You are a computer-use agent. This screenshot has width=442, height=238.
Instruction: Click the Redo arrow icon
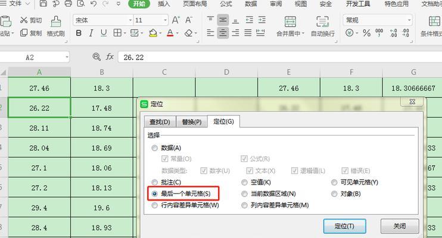(105, 4)
